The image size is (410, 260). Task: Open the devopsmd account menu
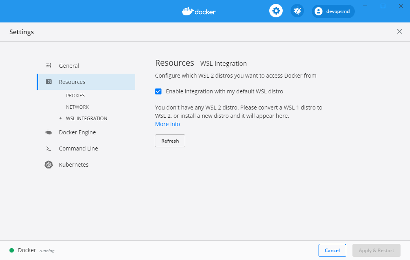pos(337,11)
